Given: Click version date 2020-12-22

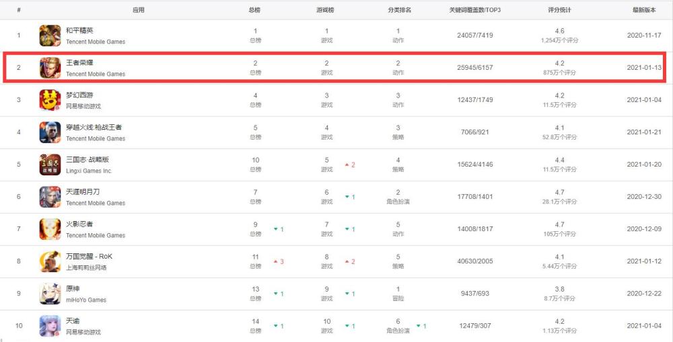Looking at the screenshot, I should pyautogui.click(x=644, y=294).
